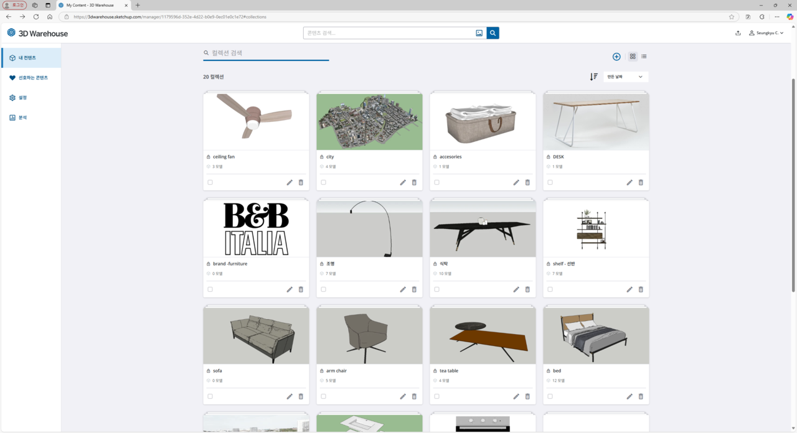Select the city collection checkbox
The image size is (797, 433).
tap(323, 182)
